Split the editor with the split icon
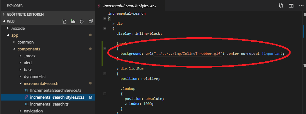The height and width of the screenshot is (114, 306). tap(291, 6)
